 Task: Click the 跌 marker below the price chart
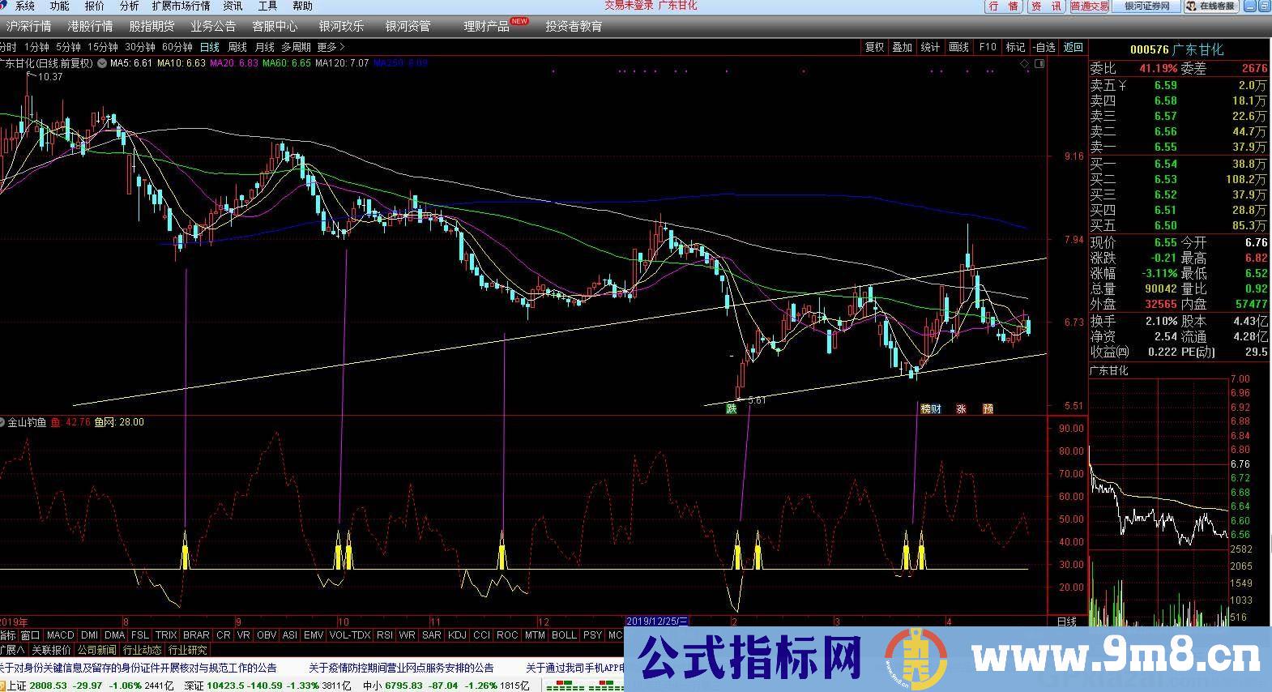[732, 409]
